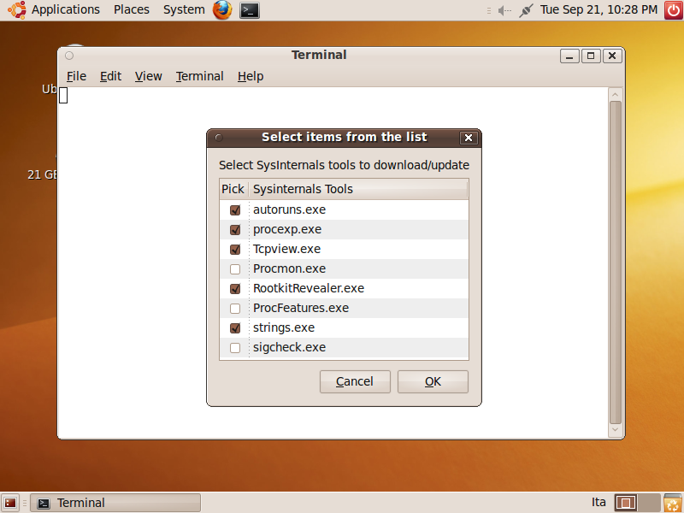Open the Terminal File menu
The height and width of the screenshot is (513, 684).
pyautogui.click(x=76, y=76)
